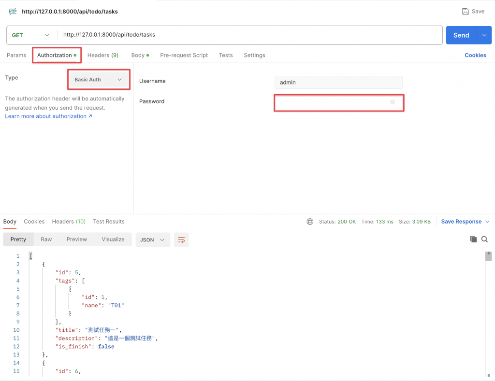This screenshot has width=495, height=381.
Task: View the Test Results tab
Action: 109,222
